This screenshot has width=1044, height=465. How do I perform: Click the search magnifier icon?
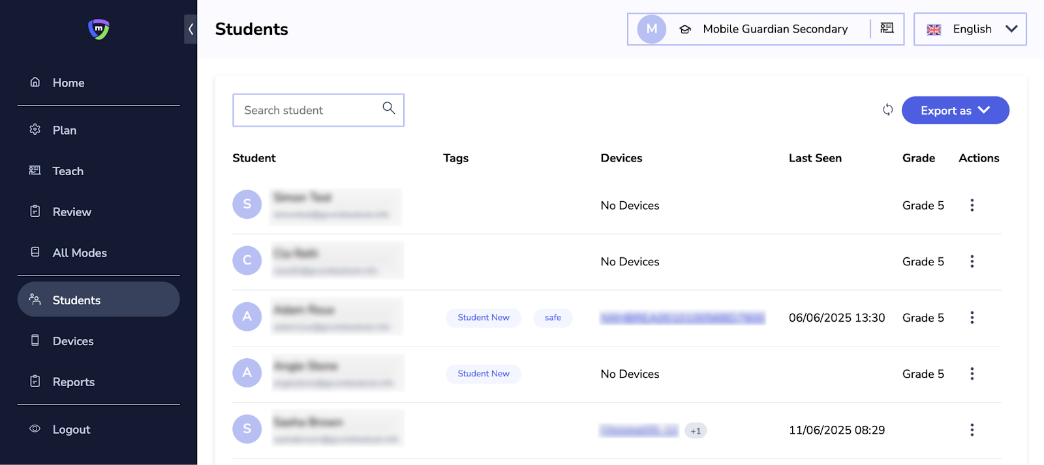pos(389,108)
